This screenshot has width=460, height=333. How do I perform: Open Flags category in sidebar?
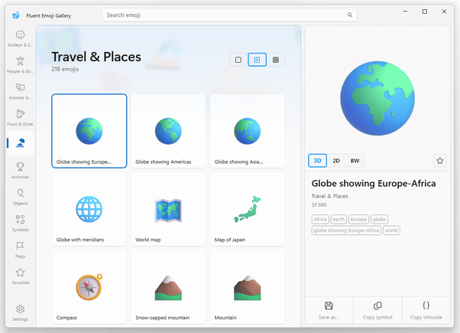coord(20,250)
